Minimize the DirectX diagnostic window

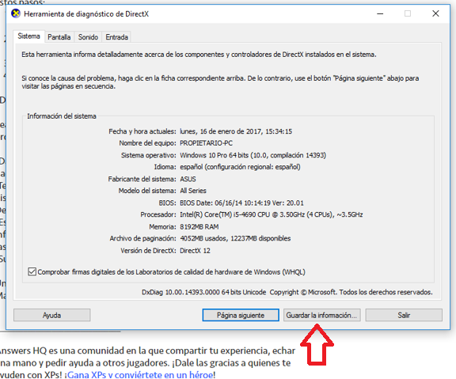click(x=380, y=13)
